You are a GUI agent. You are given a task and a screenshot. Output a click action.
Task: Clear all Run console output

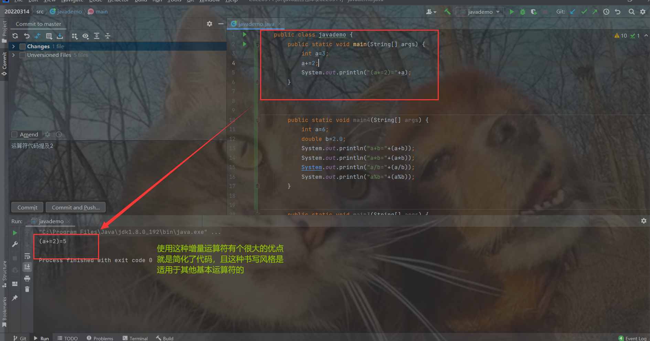[27, 289]
